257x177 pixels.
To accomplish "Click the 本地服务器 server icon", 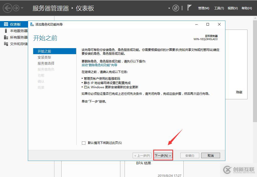I will 6,31.
